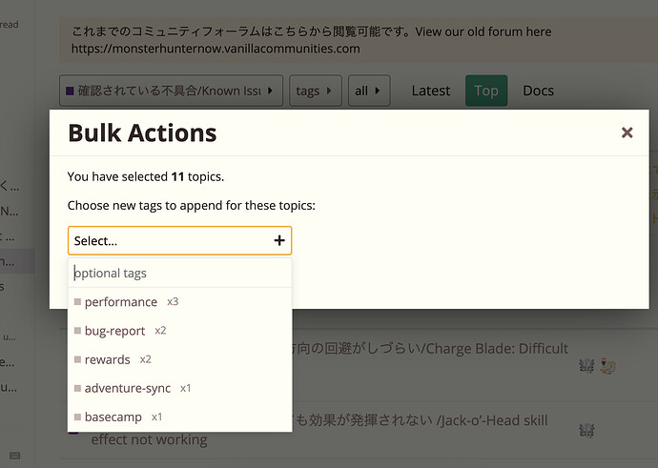Click the performance tag square icon
The height and width of the screenshot is (468, 658).
(77, 301)
